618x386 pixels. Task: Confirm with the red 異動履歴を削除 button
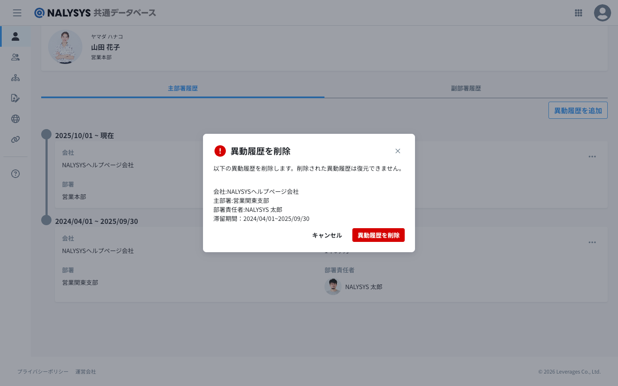pyautogui.click(x=378, y=235)
